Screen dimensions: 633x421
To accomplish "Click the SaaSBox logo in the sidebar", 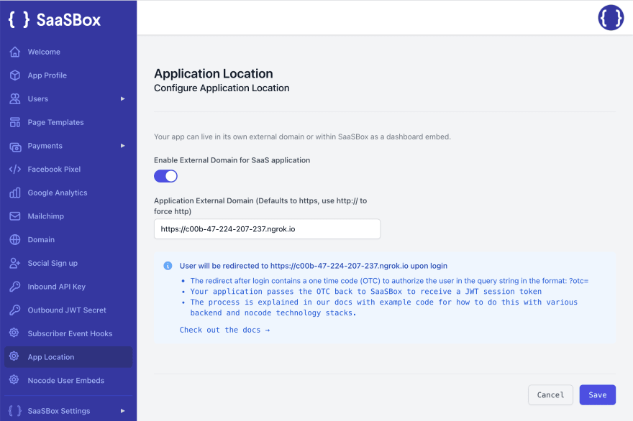I will point(55,19).
